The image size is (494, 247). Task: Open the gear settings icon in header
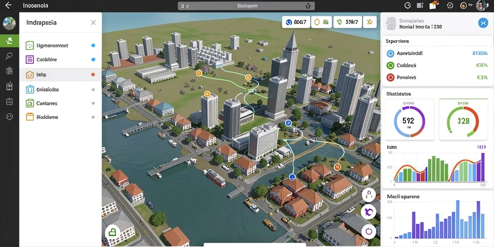450,5
